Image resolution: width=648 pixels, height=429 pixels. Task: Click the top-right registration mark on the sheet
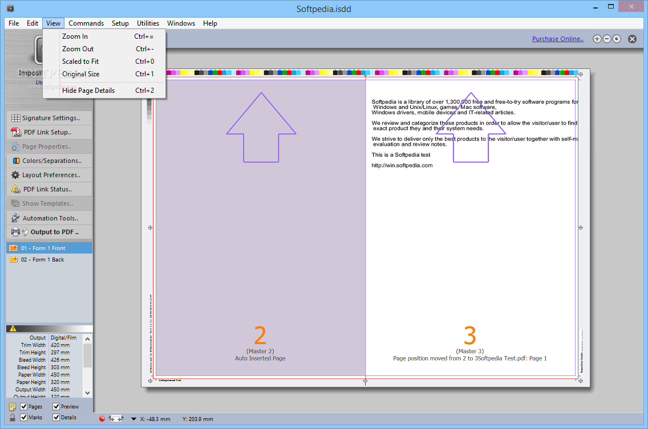click(x=581, y=74)
